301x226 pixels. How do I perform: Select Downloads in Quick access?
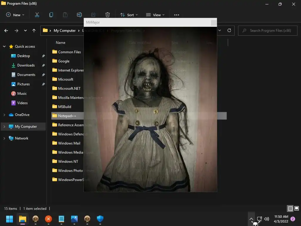[x=24, y=65]
